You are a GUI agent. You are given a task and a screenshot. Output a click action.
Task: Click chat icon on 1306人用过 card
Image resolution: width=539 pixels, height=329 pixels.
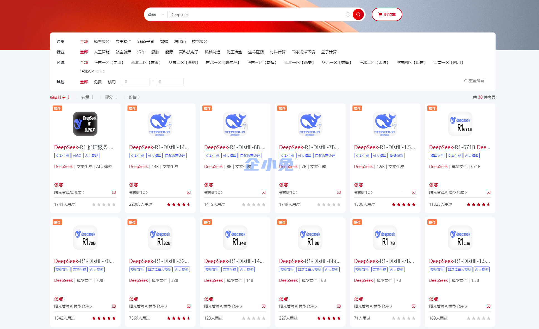(414, 192)
